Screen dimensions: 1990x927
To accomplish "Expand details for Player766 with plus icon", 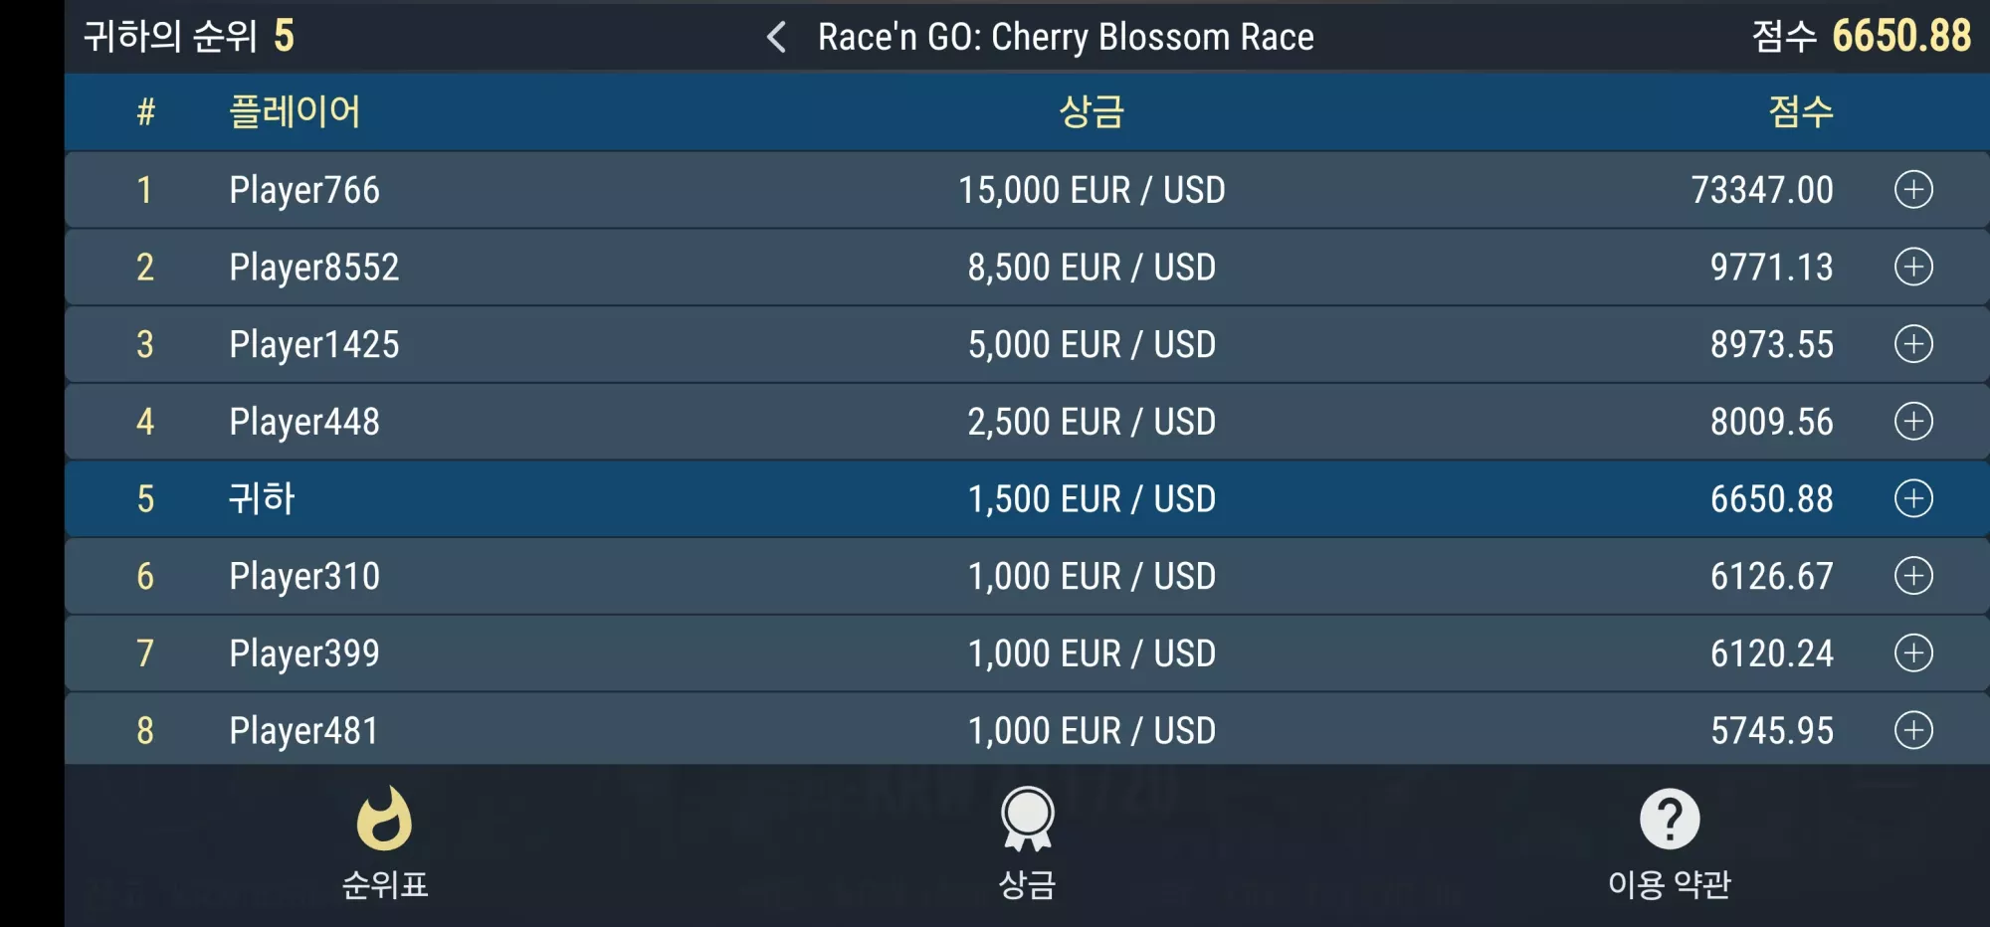I will point(1913,189).
